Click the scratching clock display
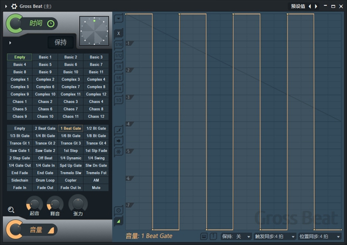The image size is (347, 245). [x=94, y=31]
